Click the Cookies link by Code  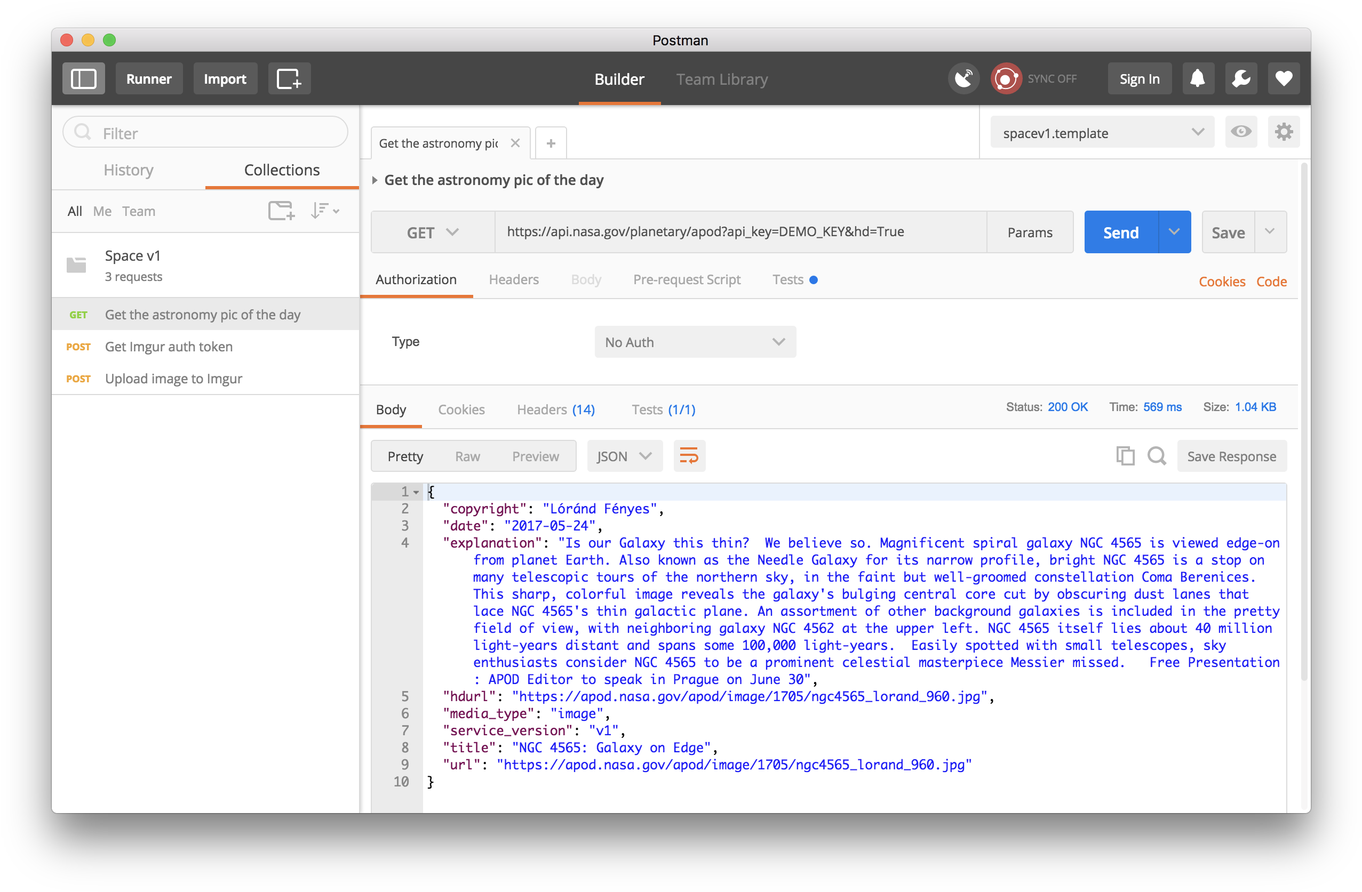[1221, 282]
